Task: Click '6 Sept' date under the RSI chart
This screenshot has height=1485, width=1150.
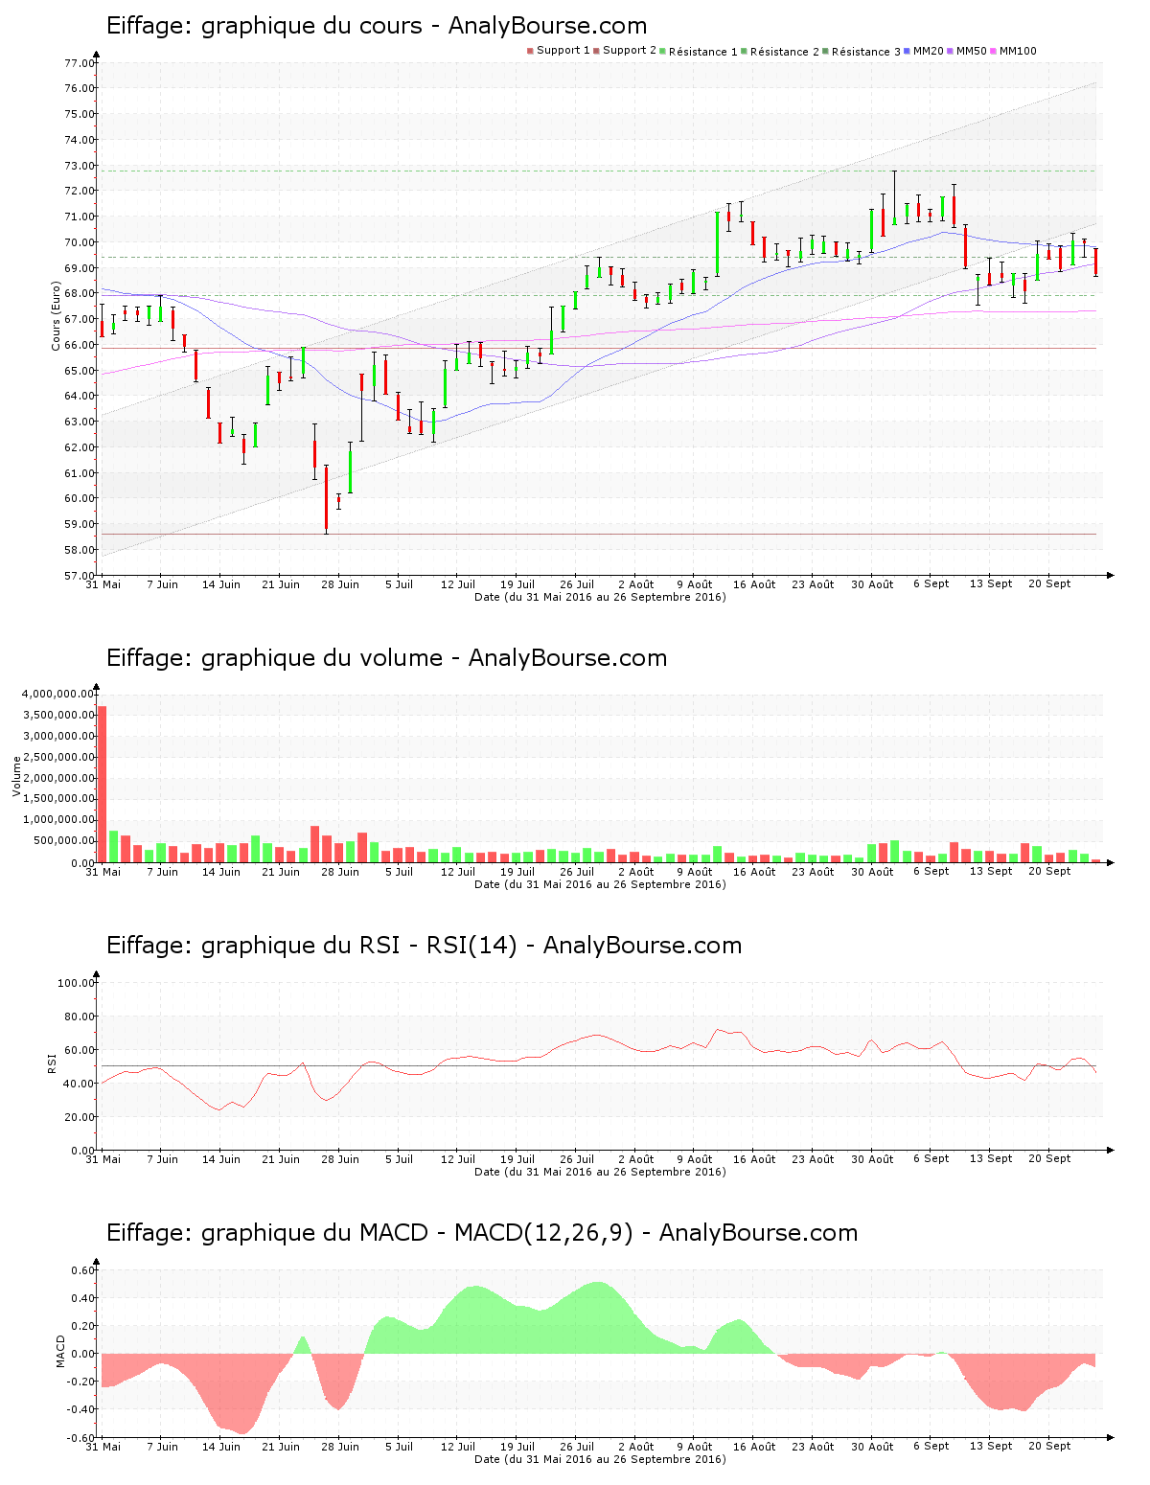Action: coord(931,1159)
